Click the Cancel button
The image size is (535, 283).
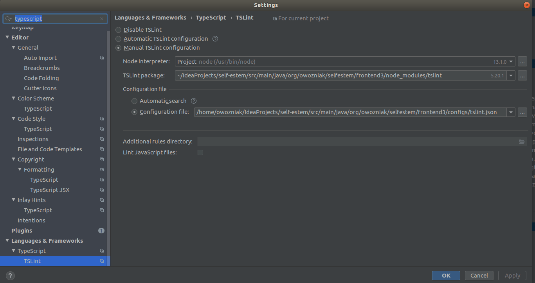[479, 276]
